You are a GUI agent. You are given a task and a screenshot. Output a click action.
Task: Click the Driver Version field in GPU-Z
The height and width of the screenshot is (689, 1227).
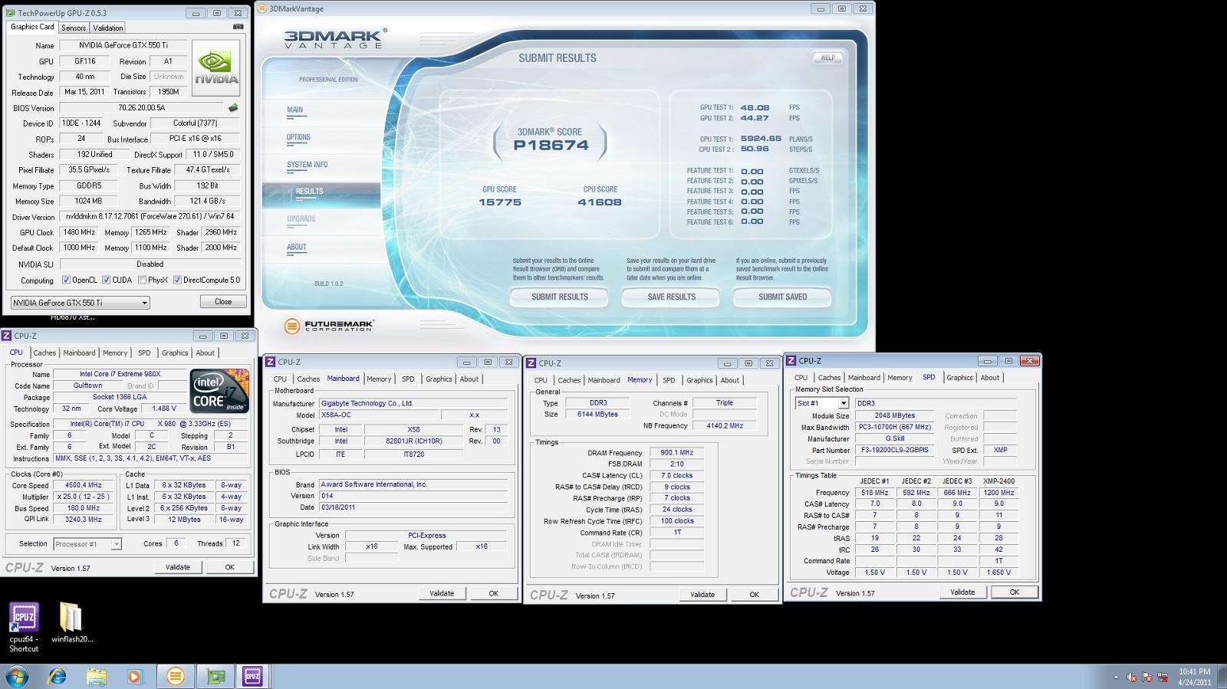150,217
